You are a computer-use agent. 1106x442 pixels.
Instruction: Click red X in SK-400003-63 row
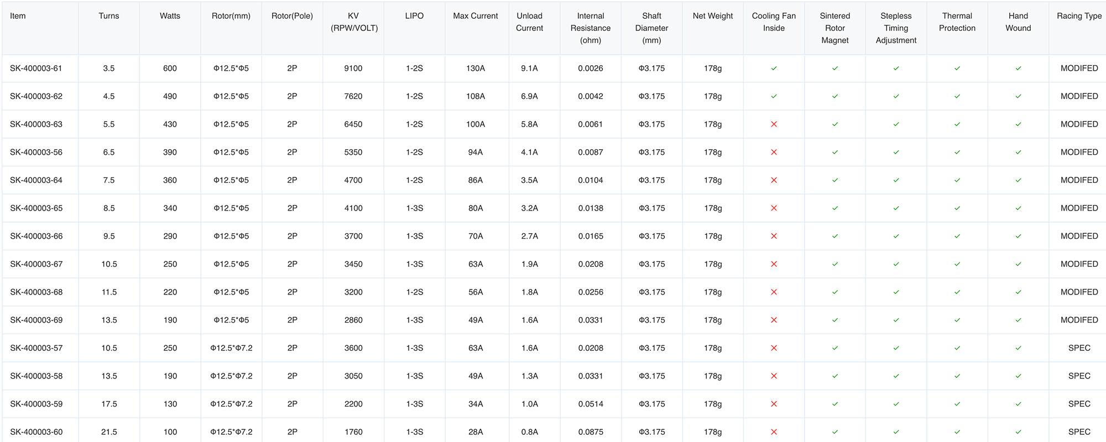click(774, 124)
